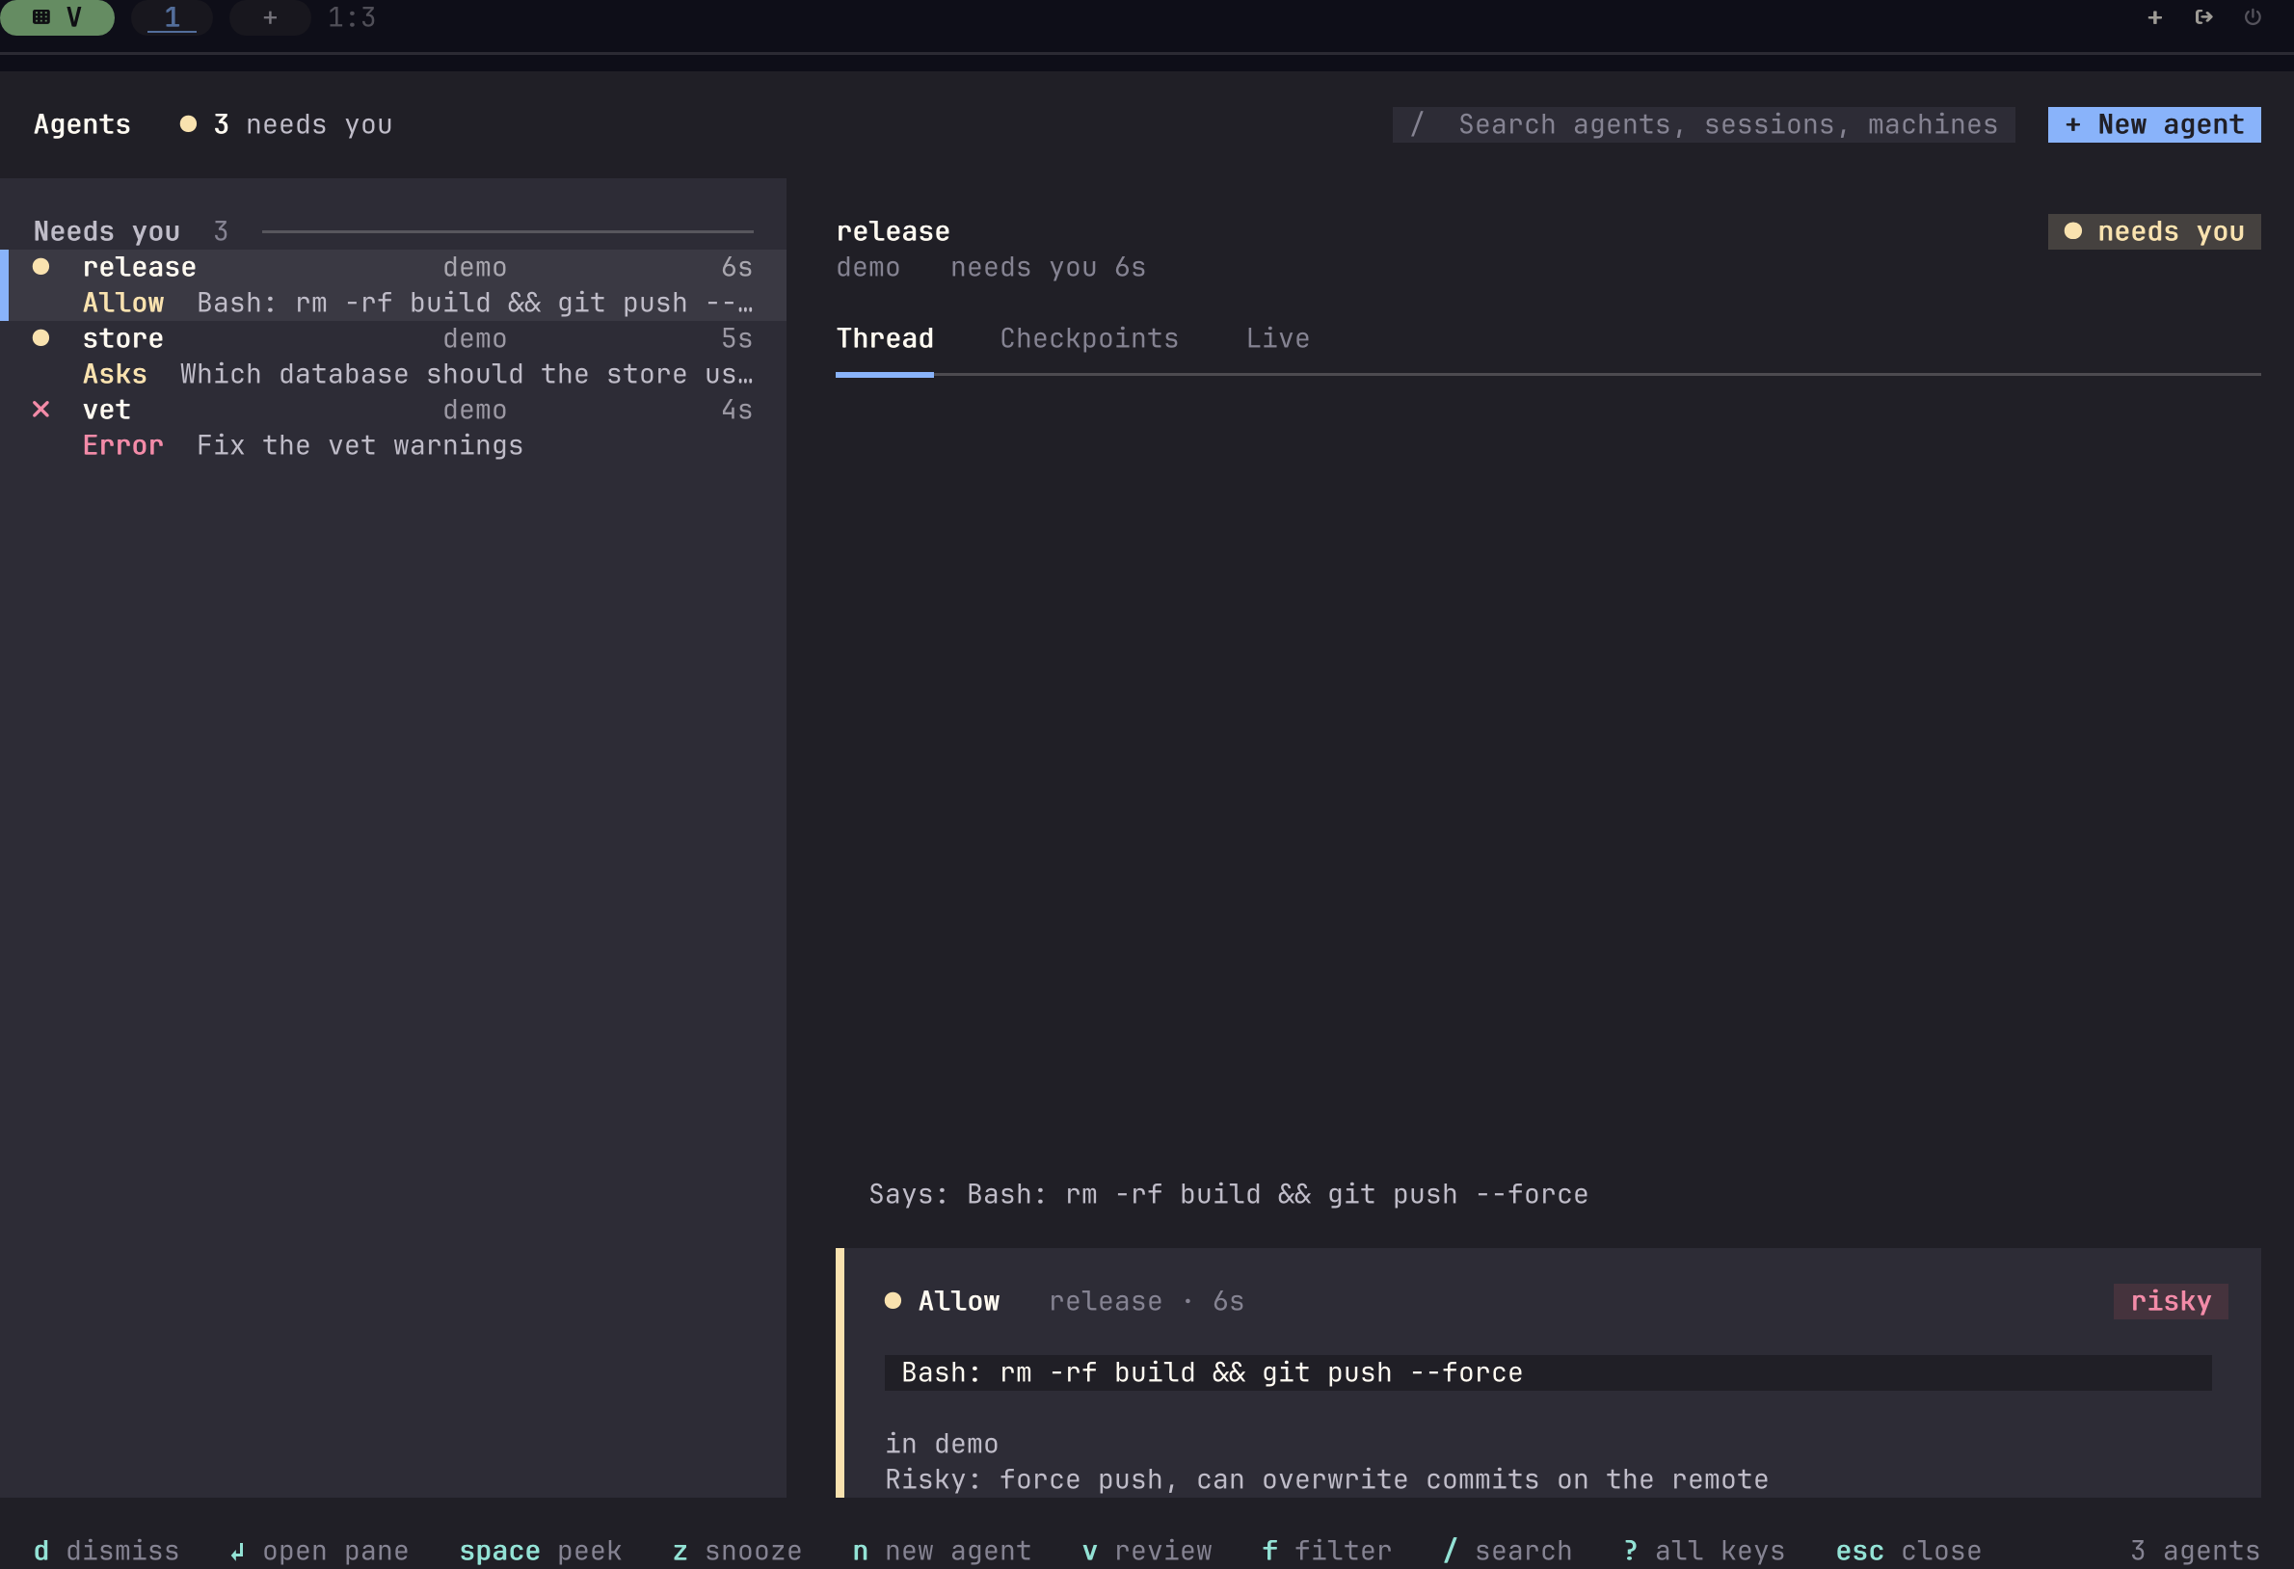Viewport: 2294px width, 1569px height.
Task: Click the Agents title in the header
Action: [x=82, y=124]
